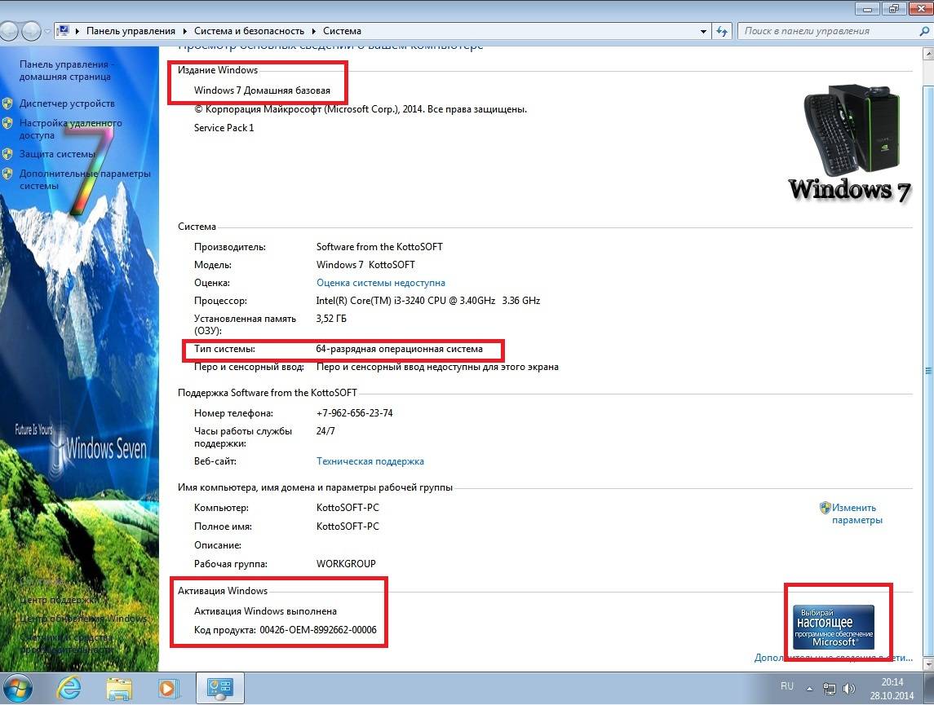Launch Internet Explorer from the taskbar
Viewport: 934px width, 705px height.
69,689
